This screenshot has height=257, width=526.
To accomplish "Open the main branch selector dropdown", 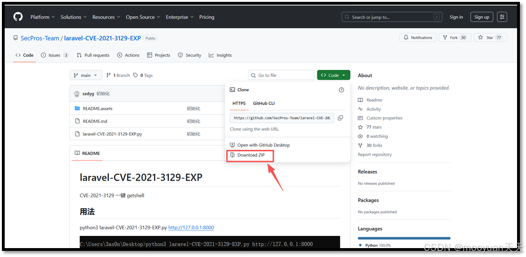I will click(86, 76).
